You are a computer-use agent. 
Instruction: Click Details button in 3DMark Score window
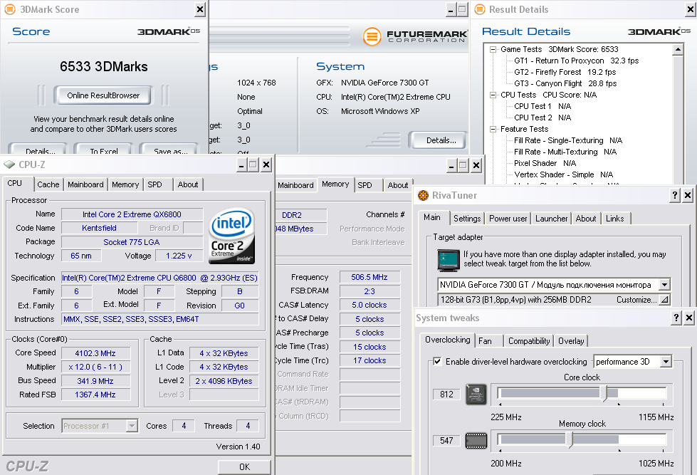coord(38,150)
